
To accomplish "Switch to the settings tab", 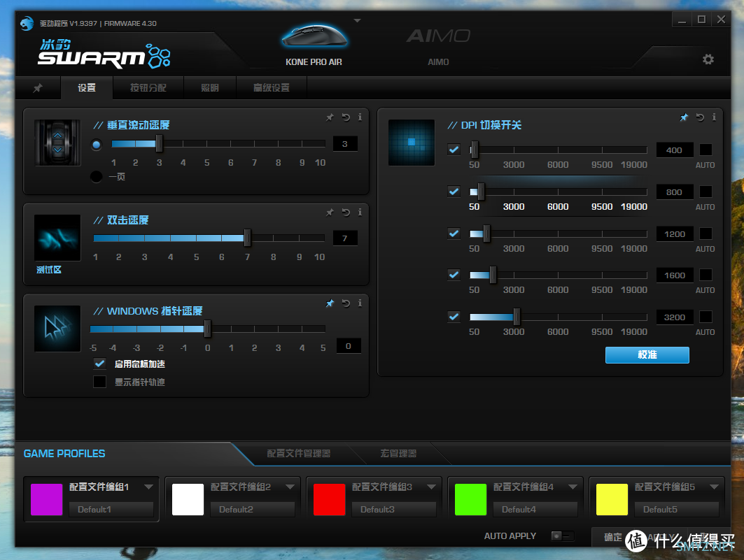I will (87, 87).
